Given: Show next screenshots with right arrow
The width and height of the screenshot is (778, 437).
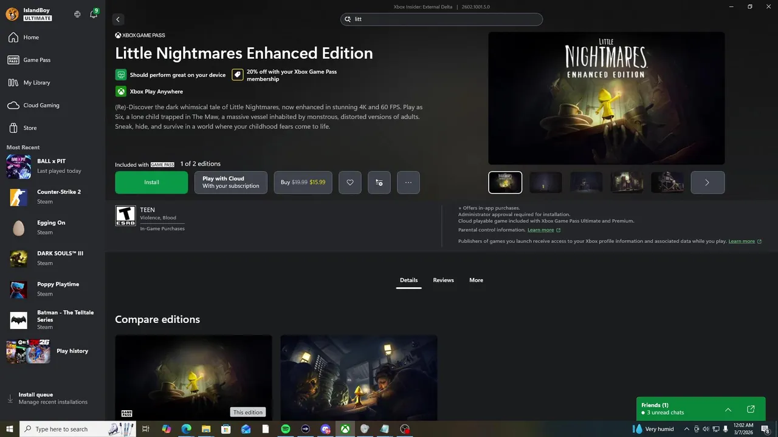Looking at the screenshot, I should (x=707, y=182).
